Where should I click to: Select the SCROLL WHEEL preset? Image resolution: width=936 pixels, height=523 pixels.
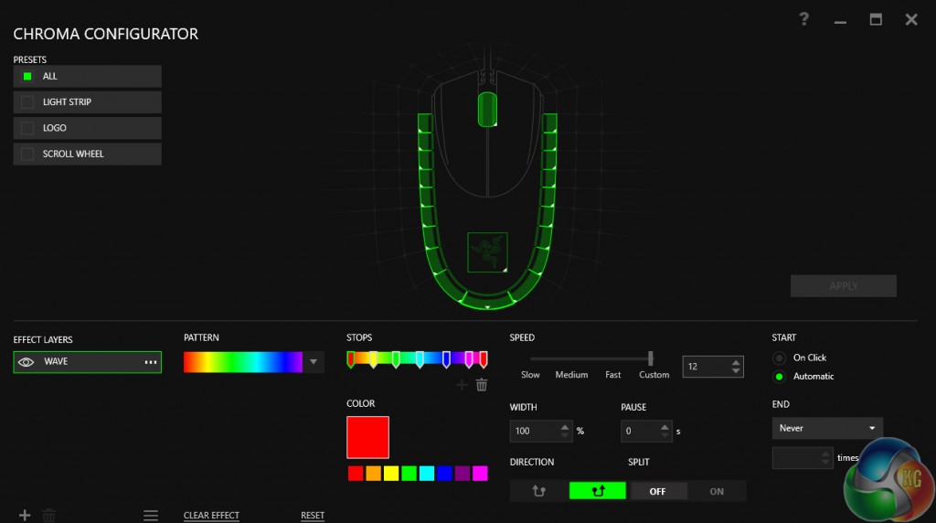(x=87, y=154)
